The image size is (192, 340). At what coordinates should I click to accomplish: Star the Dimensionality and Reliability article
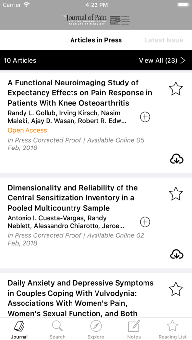(x=176, y=193)
